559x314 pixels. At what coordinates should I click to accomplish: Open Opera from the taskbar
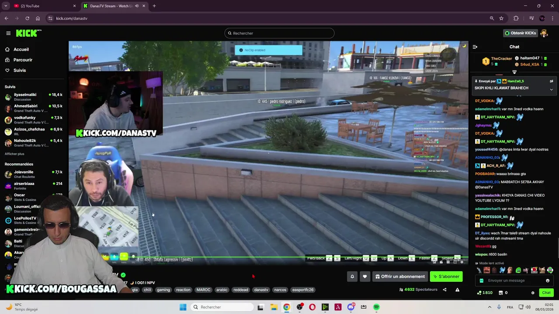coord(312,307)
